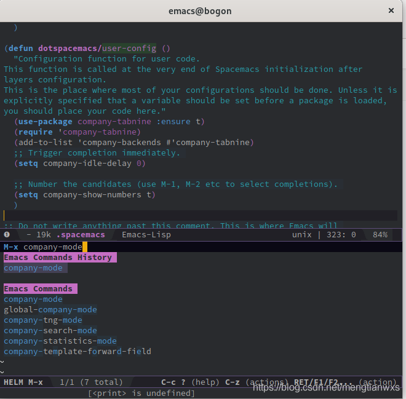The width and height of the screenshot is (406, 399).
Task: Click the Emacs Commands section header
Action: (41, 288)
